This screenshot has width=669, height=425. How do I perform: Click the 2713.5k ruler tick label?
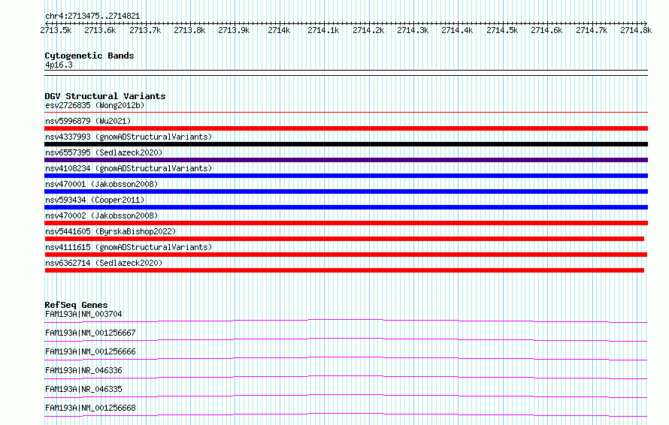pos(56,30)
